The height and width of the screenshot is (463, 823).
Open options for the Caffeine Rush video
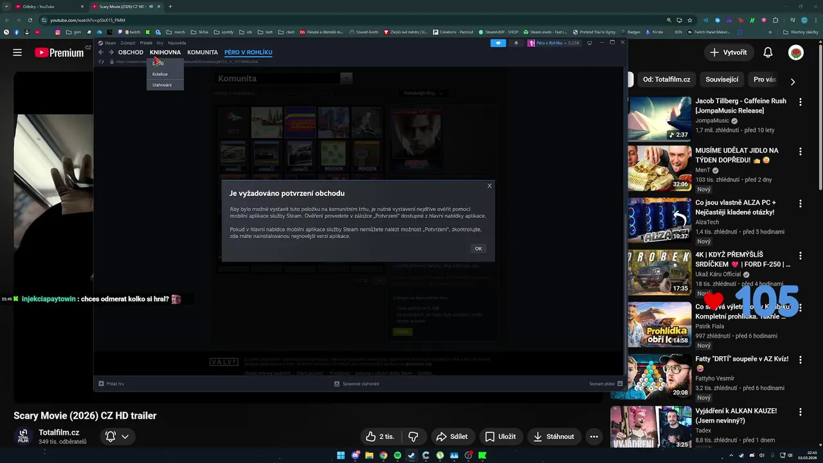[x=800, y=102]
